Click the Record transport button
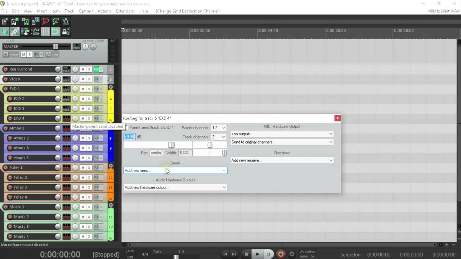This screenshot has width=461, height=259. [281, 254]
